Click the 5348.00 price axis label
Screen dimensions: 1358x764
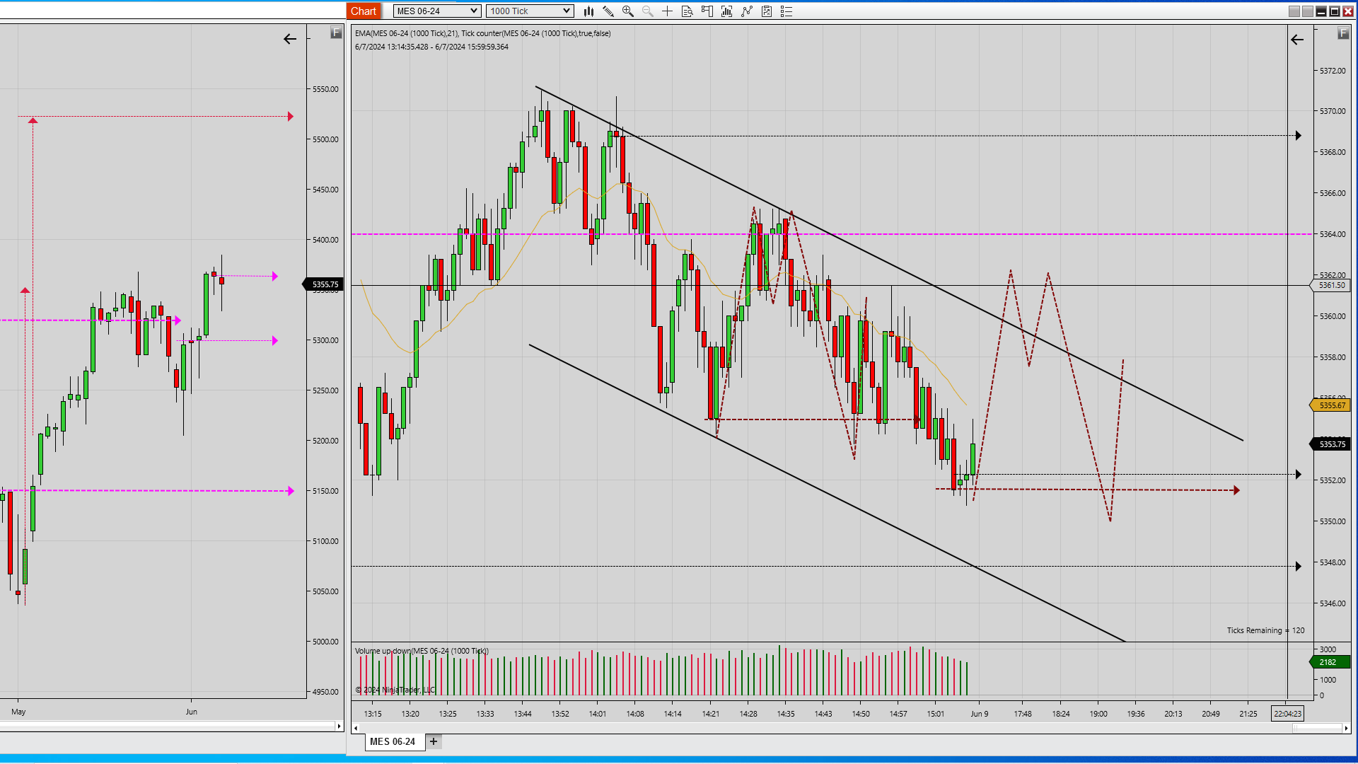1333,562
